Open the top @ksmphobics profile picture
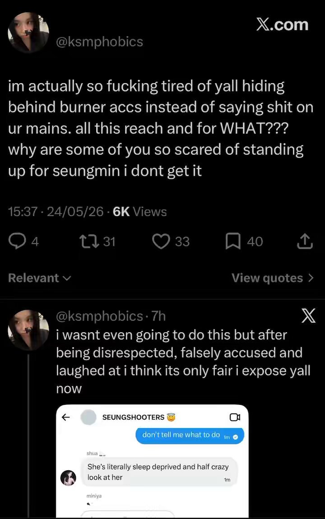The image size is (325, 519). click(x=28, y=32)
